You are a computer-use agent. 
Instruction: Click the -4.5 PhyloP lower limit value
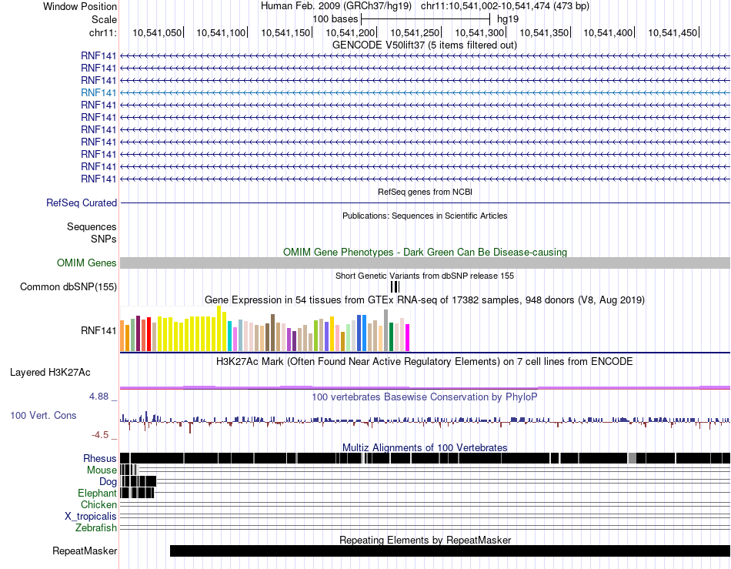point(100,435)
